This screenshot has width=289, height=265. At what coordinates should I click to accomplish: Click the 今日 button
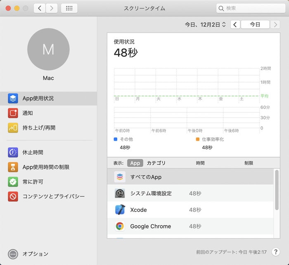tap(255, 25)
